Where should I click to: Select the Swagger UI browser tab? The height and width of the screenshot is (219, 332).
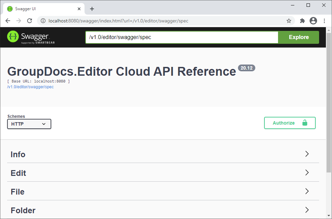44,9
